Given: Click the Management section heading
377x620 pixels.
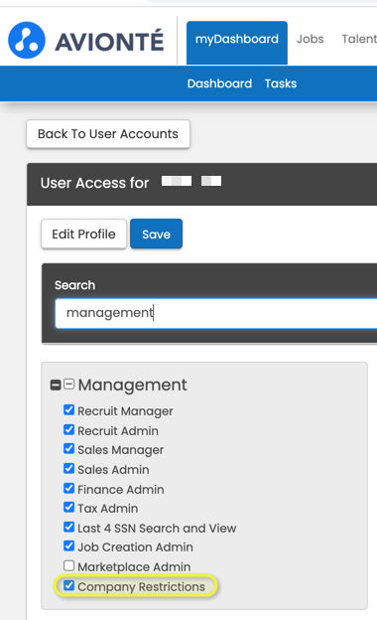Looking at the screenshot, I should (x=132, y=386).
